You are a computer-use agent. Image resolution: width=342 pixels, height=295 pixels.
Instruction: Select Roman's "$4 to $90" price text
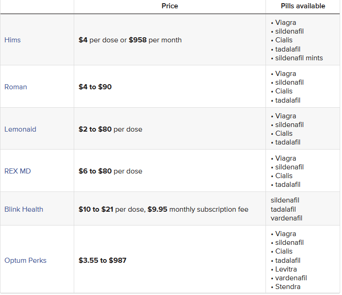95,87
